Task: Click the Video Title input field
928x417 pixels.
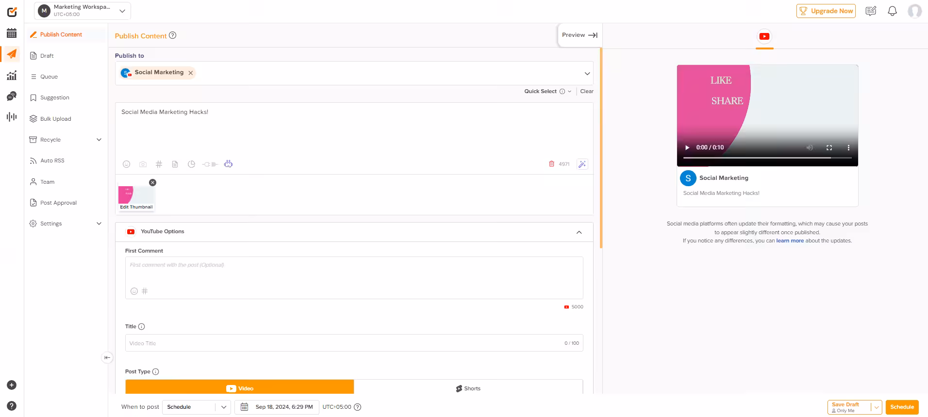Action: pos(354,343)
